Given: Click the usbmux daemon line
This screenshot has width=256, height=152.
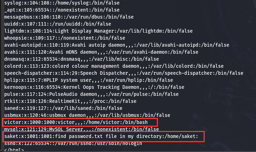Looking at the screenshot, I should (87, 115).
